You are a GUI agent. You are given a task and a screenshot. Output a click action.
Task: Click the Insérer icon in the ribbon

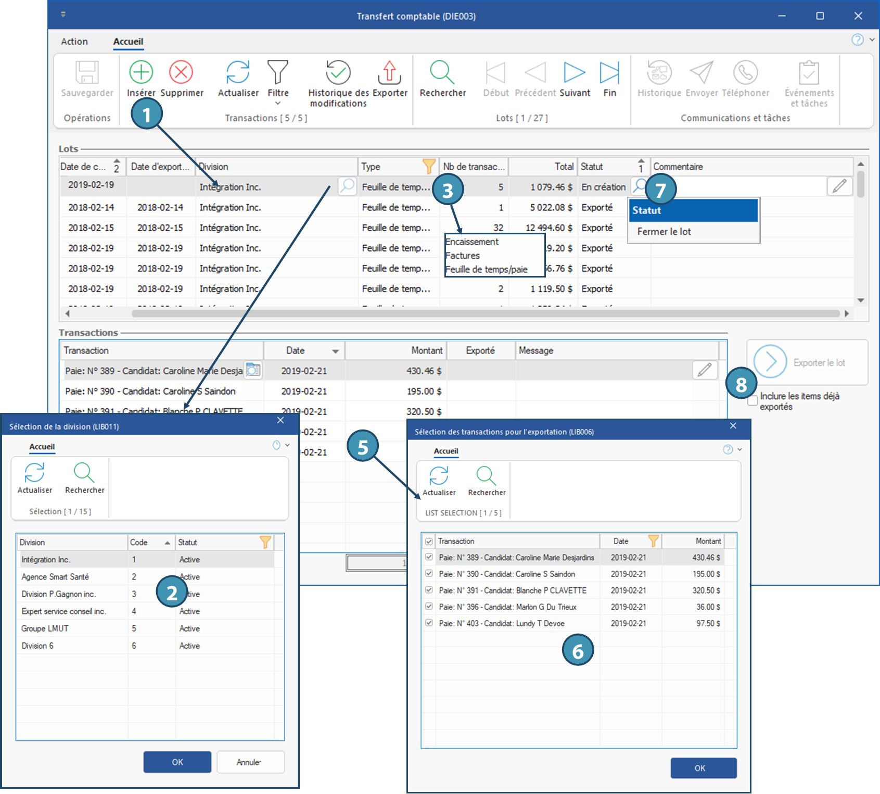pos(141,72)
